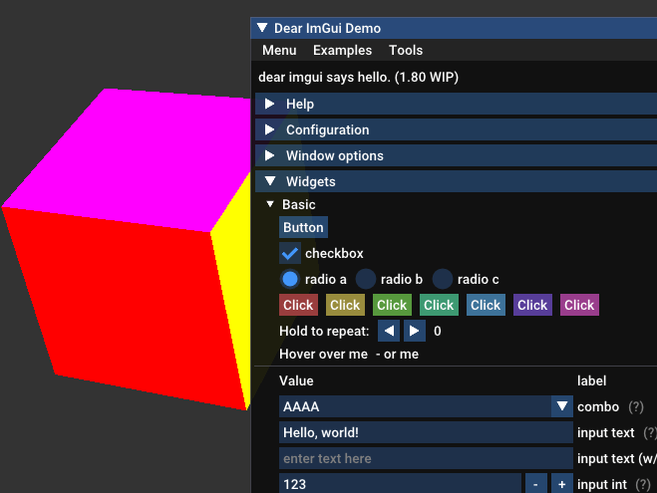Expand the Help section
The height and width of the screenshot is (493, 657).
point(456,104)
